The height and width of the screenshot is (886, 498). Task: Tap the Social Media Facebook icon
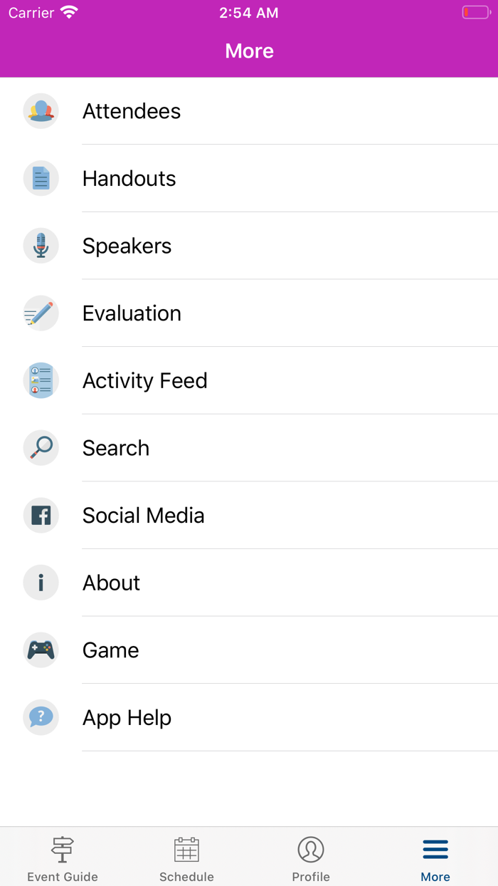[x=41, y=515]
